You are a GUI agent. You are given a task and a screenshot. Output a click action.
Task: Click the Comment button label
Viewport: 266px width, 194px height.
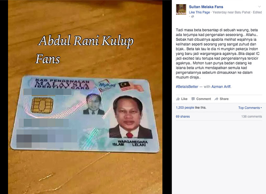tap(204, 99)
